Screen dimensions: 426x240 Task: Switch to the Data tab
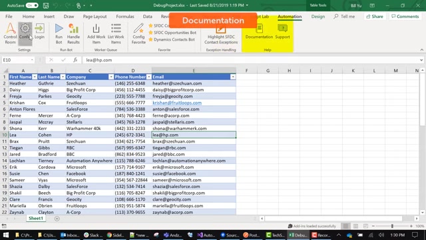point(148,16)
